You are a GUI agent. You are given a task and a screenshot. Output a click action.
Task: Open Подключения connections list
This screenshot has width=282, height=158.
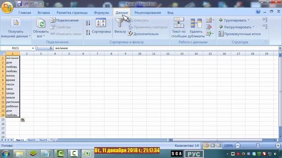[64, 20]
